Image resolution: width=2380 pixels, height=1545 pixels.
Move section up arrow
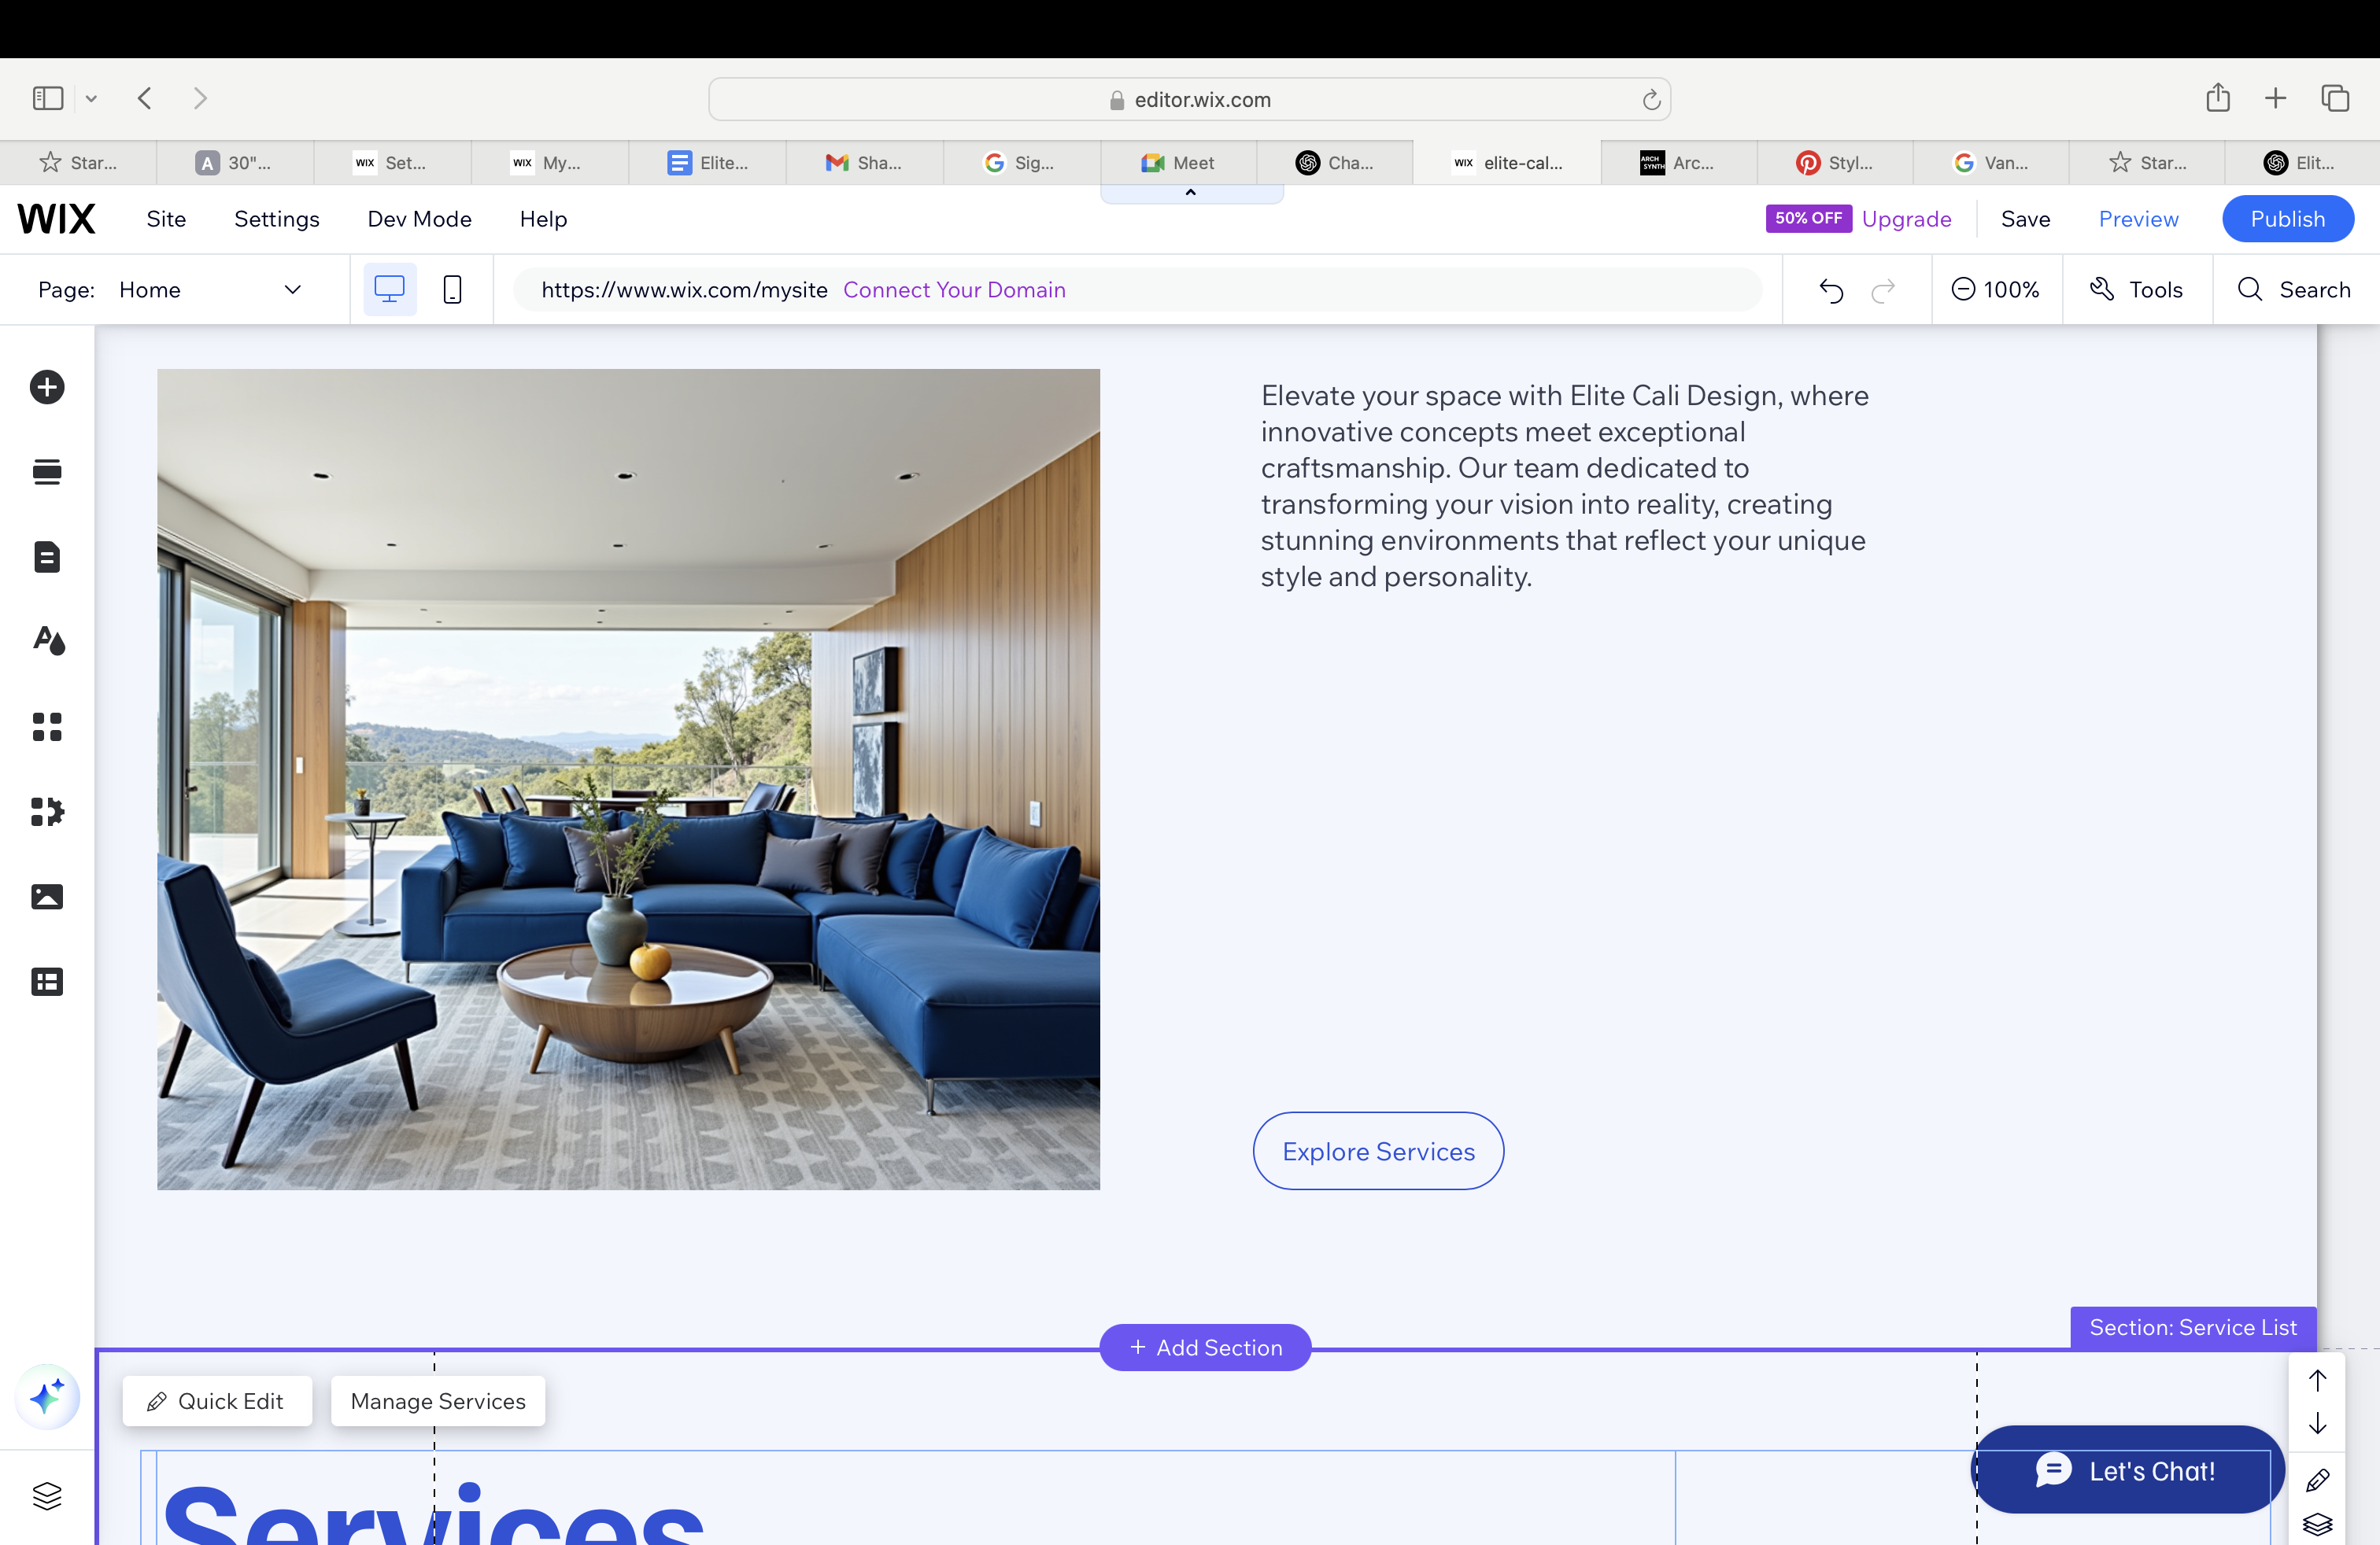[x=2317, y=1380]
